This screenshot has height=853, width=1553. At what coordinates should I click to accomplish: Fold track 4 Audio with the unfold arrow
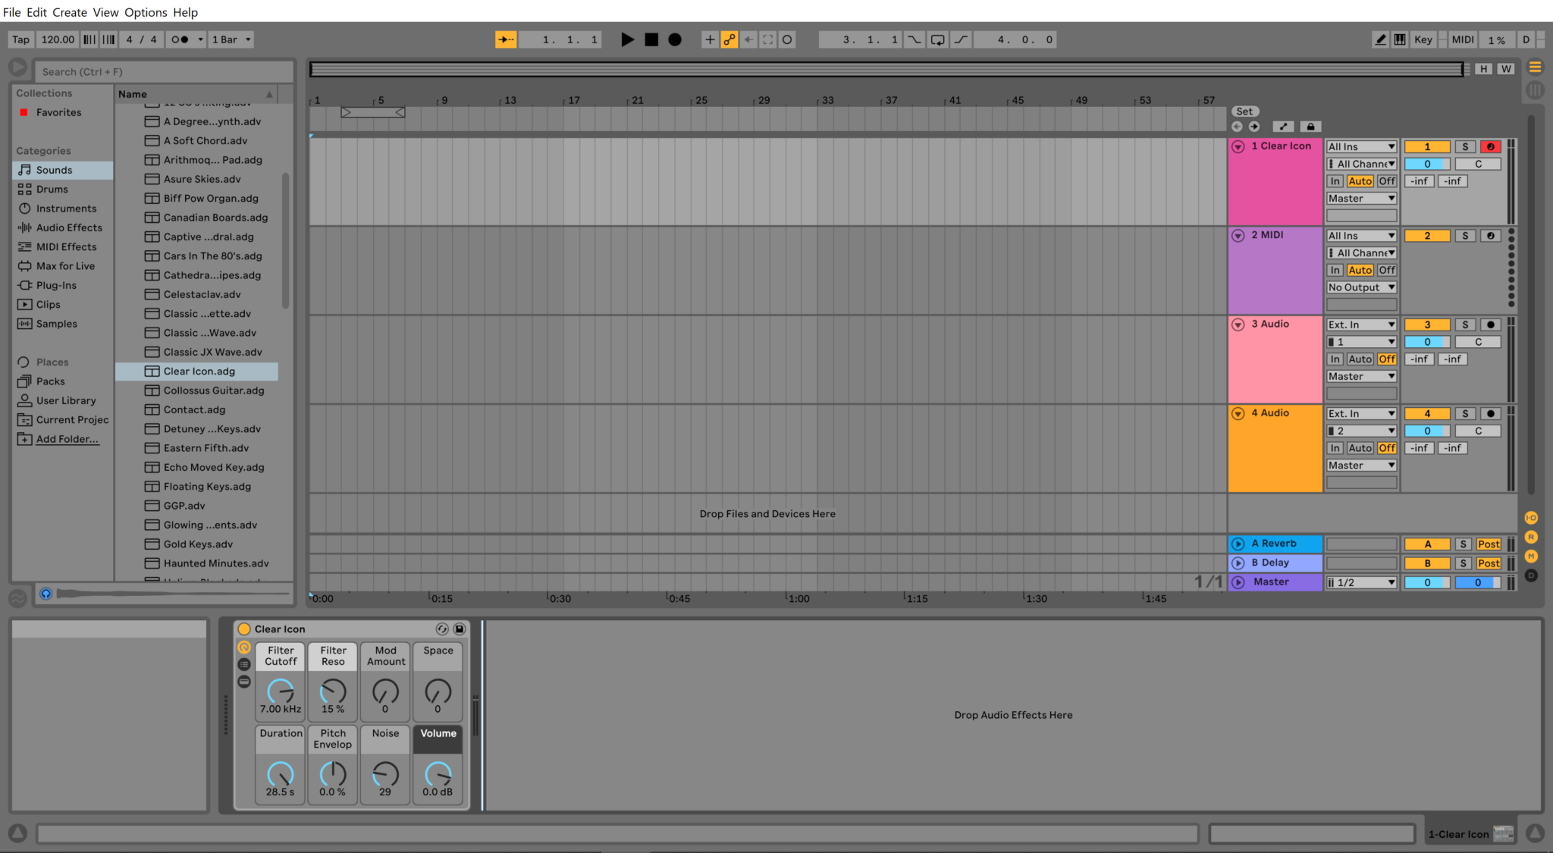pyautogui.click(x=1238, y=413)
